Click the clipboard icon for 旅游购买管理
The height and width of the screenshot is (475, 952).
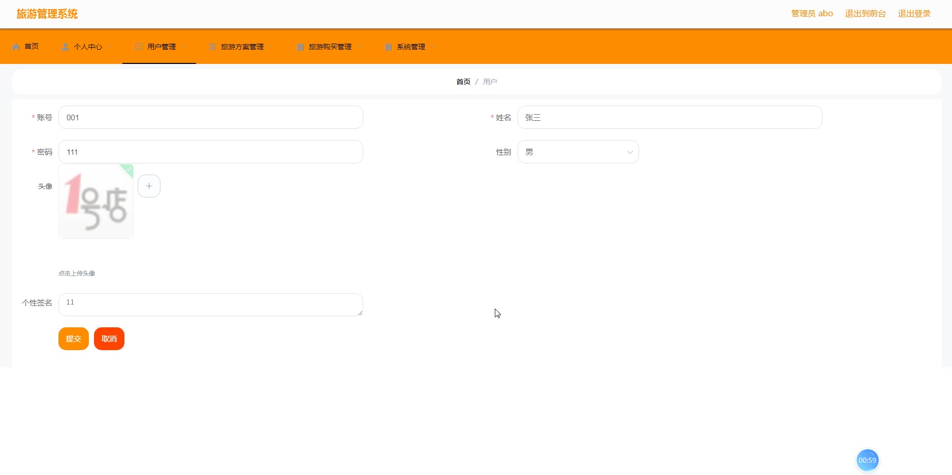tap(300, 47)
